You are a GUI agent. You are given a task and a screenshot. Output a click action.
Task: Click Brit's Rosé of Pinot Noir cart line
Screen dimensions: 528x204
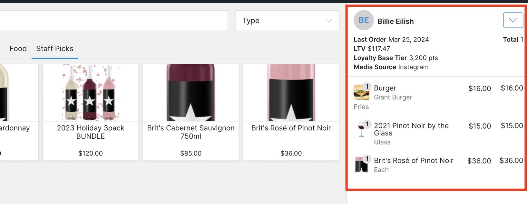click(414, 161)
